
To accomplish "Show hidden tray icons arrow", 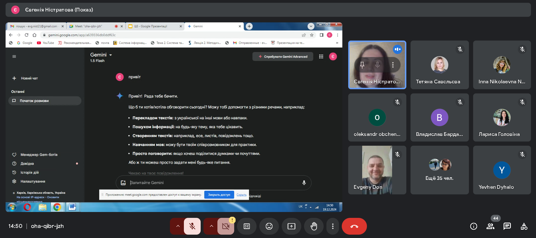I will click(310, 207).
